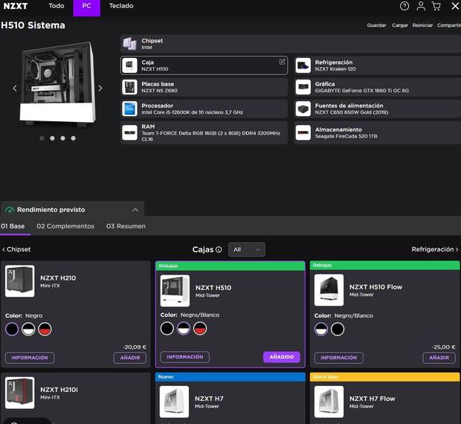Click the info icon next to Cajas

219,249
